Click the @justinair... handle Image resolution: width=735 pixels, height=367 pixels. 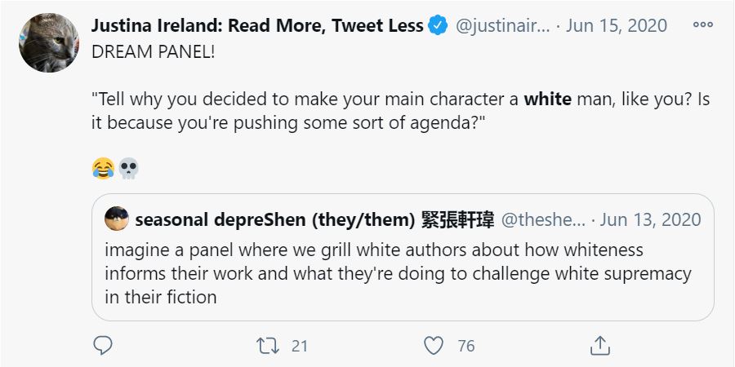point(502,26)
